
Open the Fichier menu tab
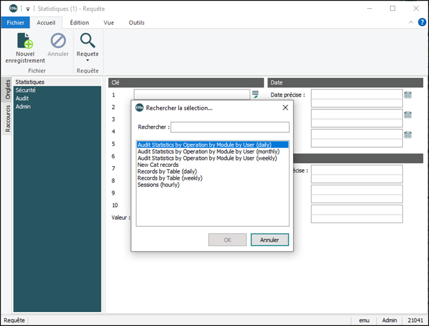15,22
